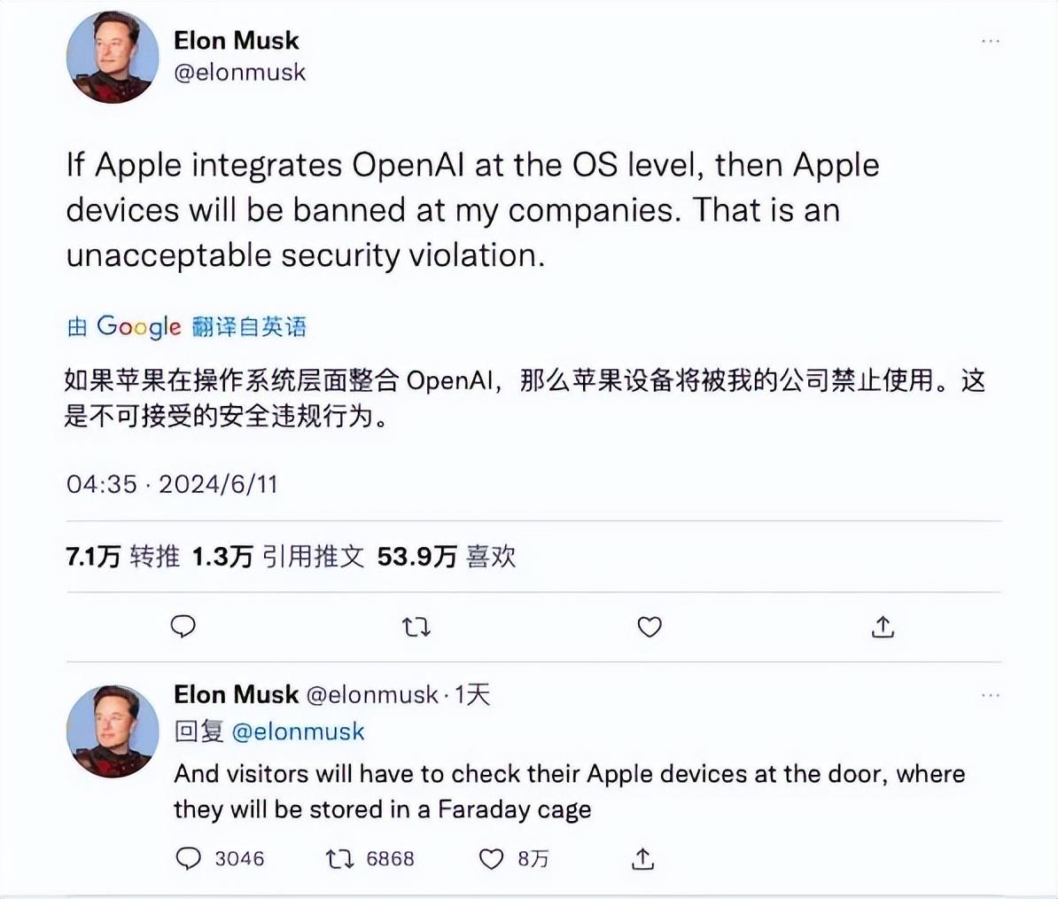Viewport: 1058px width, 899px height.
Task: View the 1.3万 quote tweets list
Action: point(277,556)
